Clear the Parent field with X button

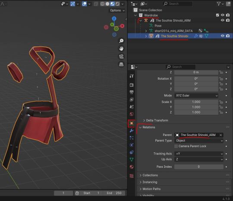point(220,135)
